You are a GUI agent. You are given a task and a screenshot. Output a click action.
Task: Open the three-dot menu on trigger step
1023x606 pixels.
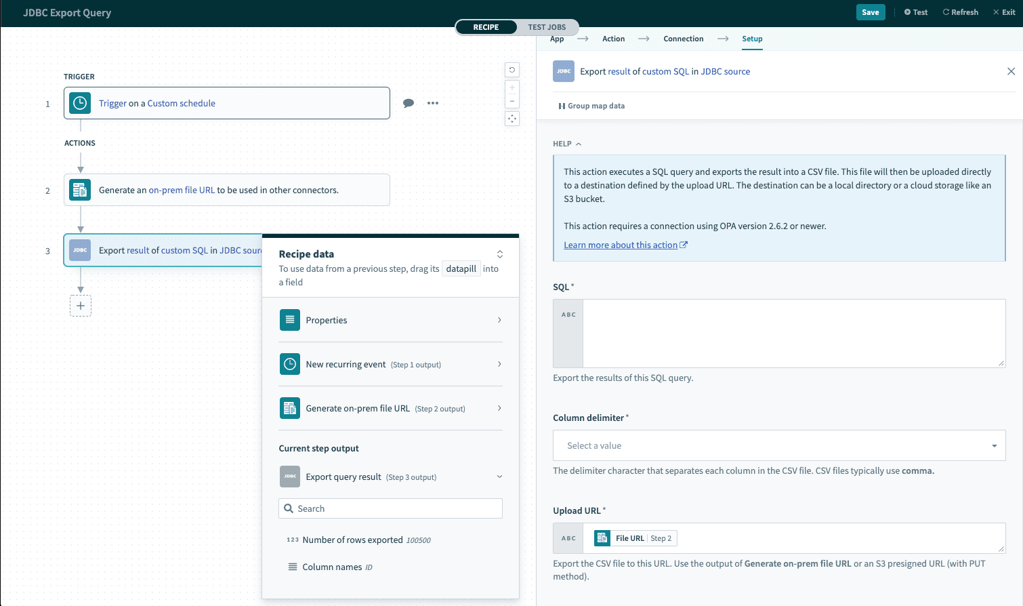(433, 103)
